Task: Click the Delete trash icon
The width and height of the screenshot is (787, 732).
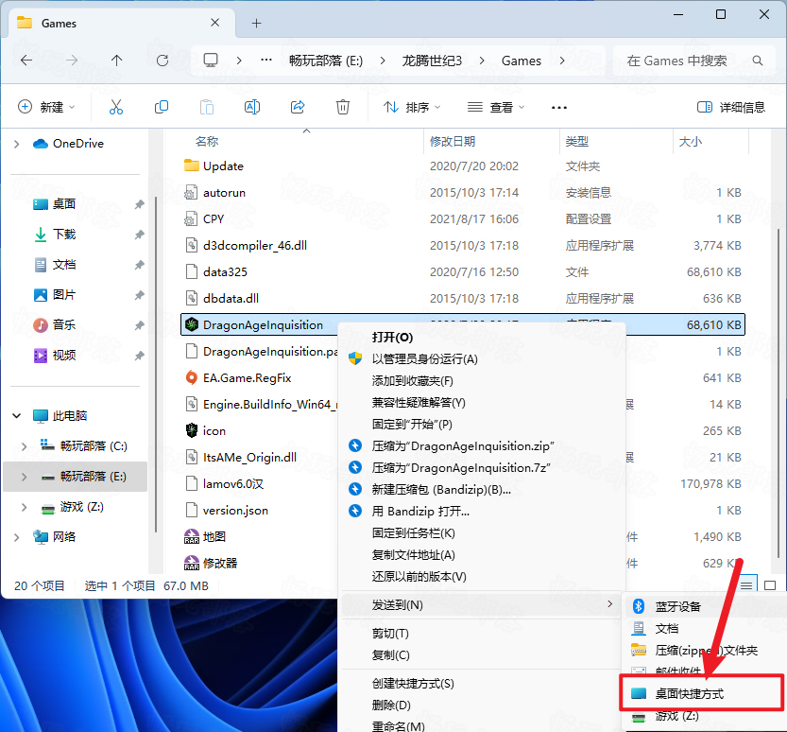Action: pyautogui.click(x=343, y=107)
